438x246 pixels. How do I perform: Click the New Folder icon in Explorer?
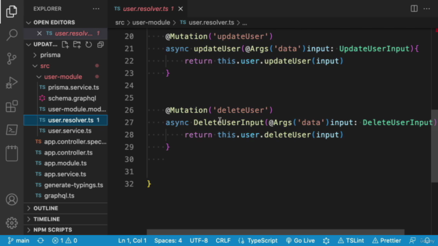[77, 44]
